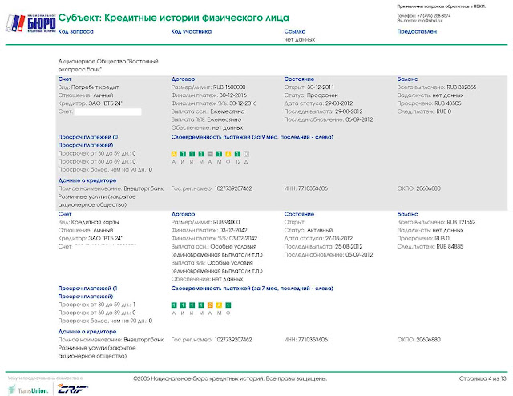The width and height of the screenshot is (513, 396).
Task: Click the status Просрочен
Action: (322, 95)
